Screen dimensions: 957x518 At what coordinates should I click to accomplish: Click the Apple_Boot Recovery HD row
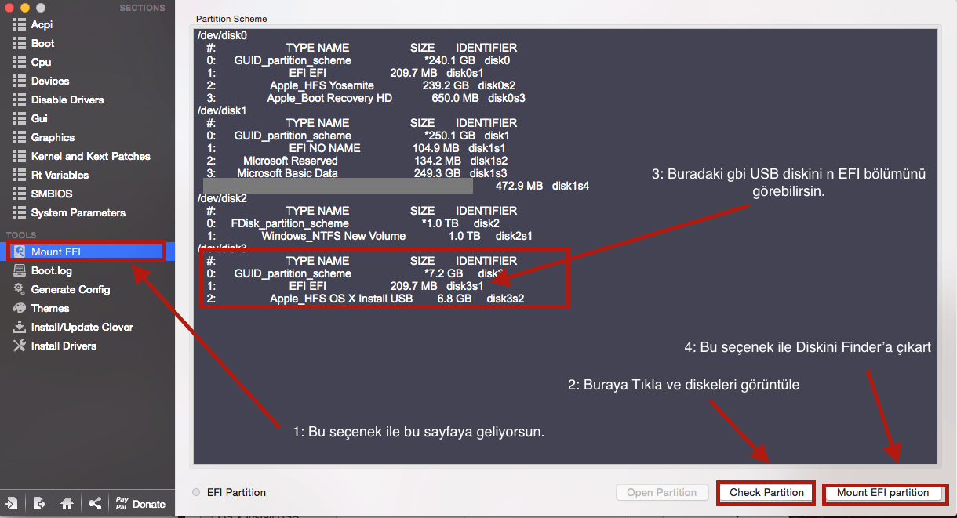[x=366, y=98]
